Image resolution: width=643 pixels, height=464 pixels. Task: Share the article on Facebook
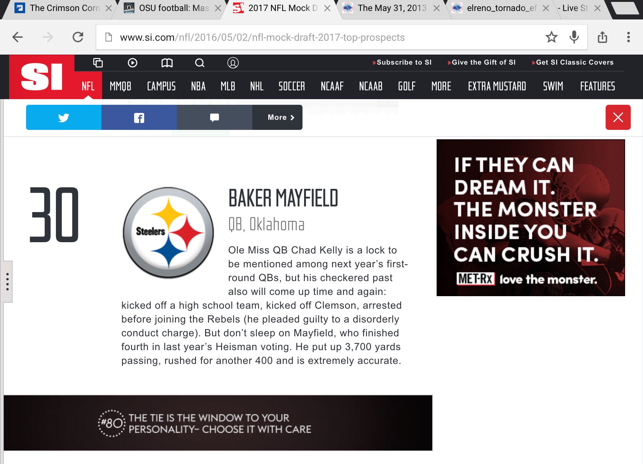tap(139, 117)
